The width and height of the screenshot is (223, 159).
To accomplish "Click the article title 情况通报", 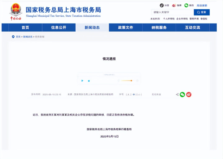I will pyautogui.click(x=109, y=59).
